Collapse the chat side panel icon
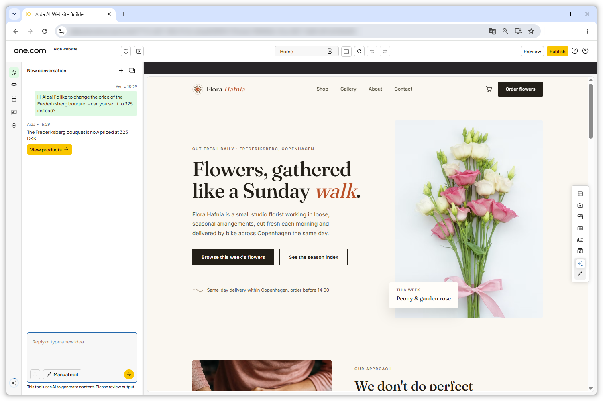This screenshot has height=401, width=603. (x=139, y=51)
